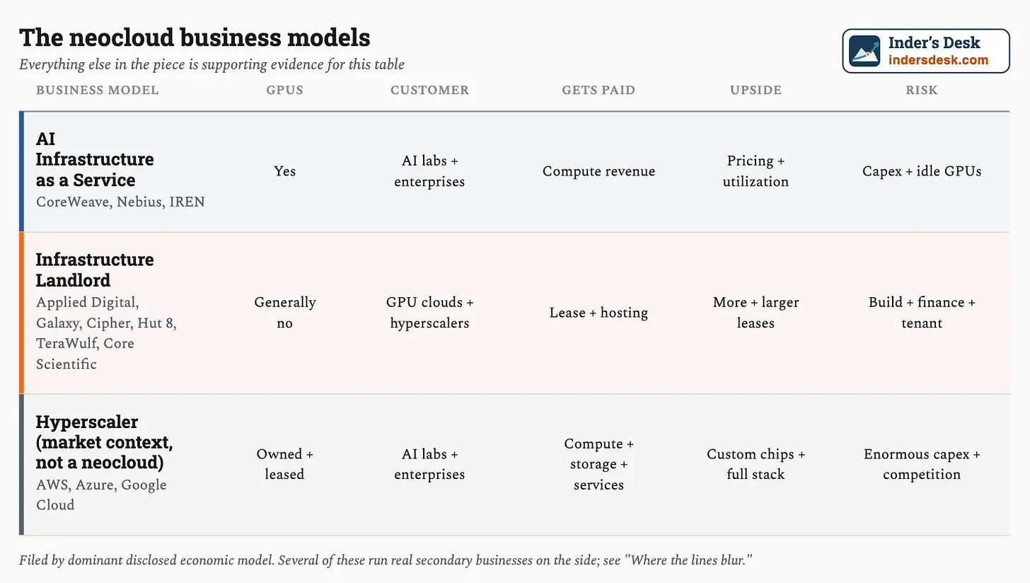Viewport: 1030px width, 583px height.
Task: Click the Inder's Desk brand name
Action: pos(934,43)
